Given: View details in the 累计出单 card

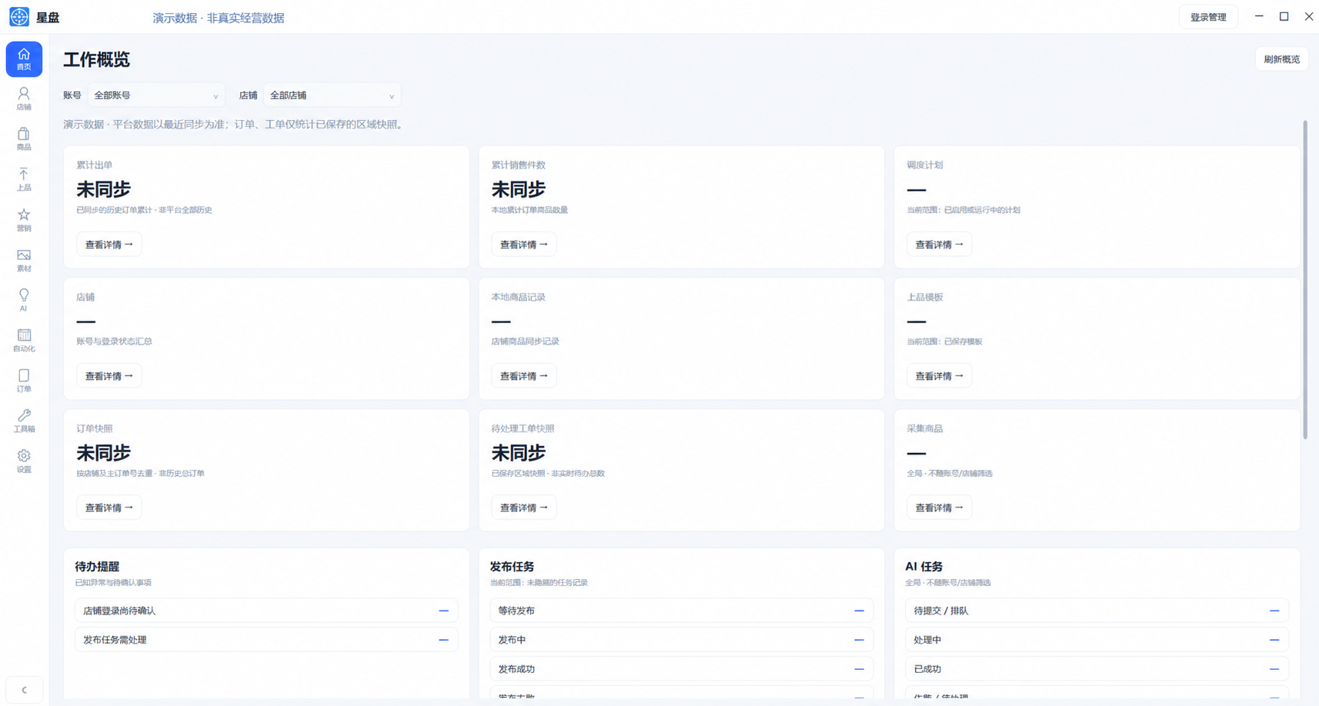Looking at the screenshot, I should [x=109, y=245].
